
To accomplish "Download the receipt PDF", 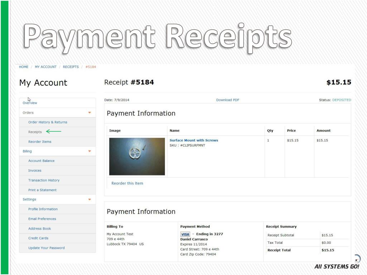I will tap(228, 100).
